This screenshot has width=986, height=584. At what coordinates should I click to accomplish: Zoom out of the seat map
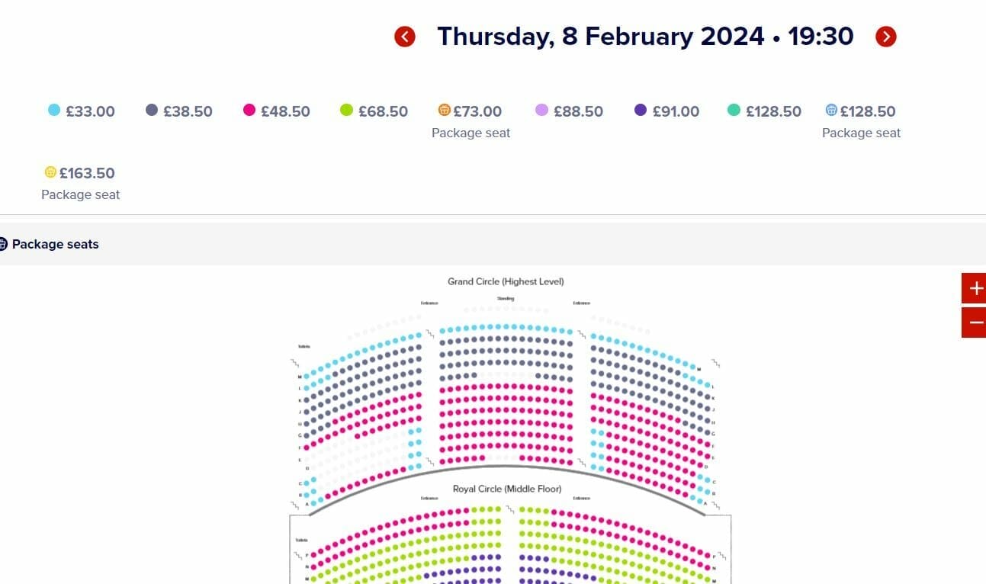coord(975,322)
